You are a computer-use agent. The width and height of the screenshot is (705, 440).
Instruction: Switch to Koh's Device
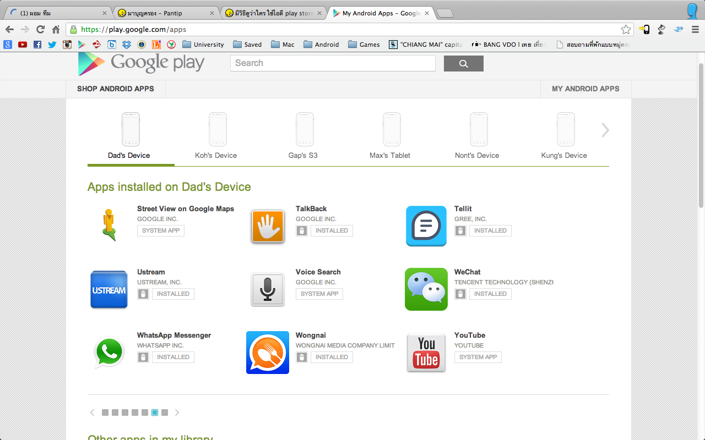216,137
